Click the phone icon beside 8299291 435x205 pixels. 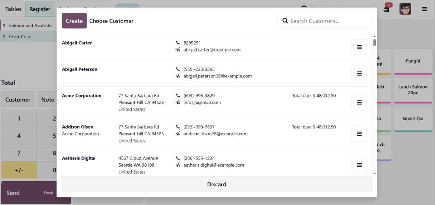pyautogui.click(x=178, y=43)
